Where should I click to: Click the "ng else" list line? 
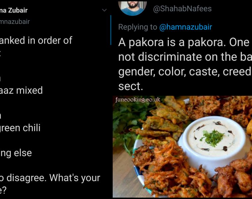(16, 153)
